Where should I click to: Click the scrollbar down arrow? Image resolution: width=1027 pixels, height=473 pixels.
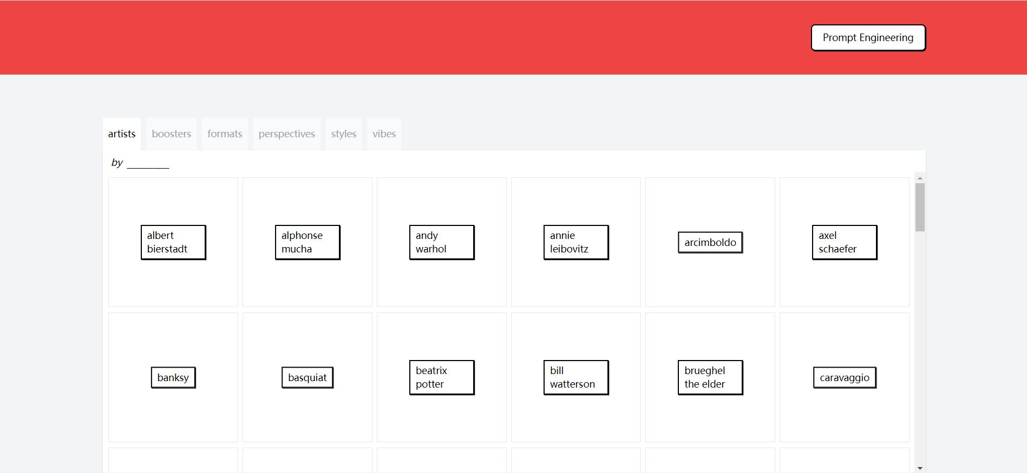920,468
